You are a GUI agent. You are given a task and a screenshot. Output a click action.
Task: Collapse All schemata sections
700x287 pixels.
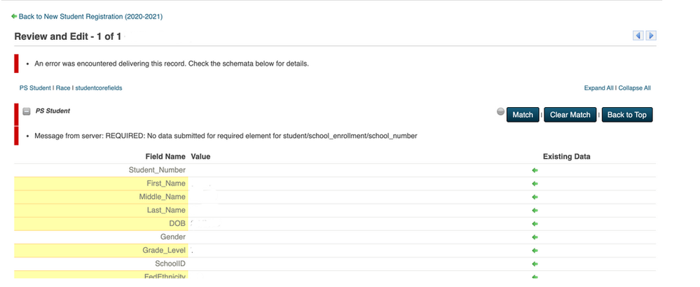634,88
